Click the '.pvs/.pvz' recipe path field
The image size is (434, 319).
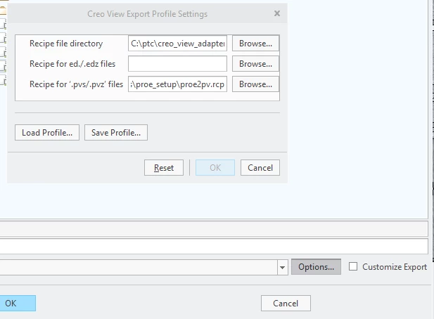[177, 84]
